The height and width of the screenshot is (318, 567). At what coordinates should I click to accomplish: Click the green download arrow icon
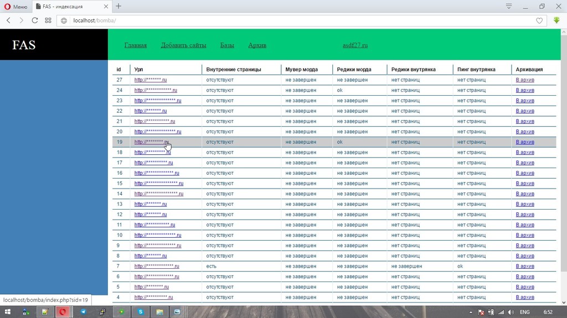pos(556,20)
